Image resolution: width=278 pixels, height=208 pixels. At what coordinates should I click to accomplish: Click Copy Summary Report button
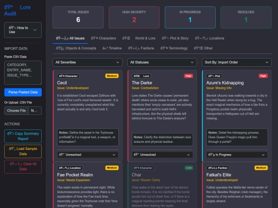pos(23,136)
